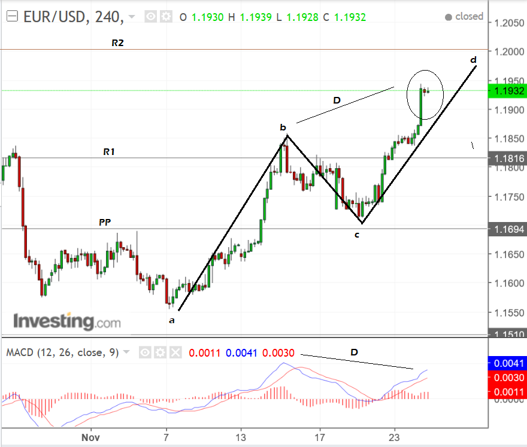Select the 1.1694 pivot price label
The image size is (527, 447).
(507, 229)
